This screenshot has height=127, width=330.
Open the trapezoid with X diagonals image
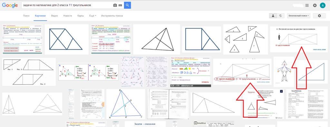pos(67,39)
